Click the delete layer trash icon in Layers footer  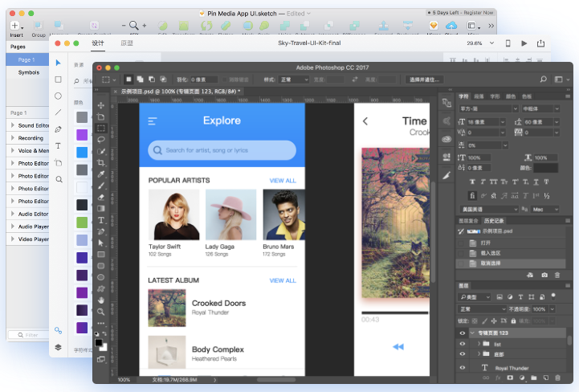(557, 378)
